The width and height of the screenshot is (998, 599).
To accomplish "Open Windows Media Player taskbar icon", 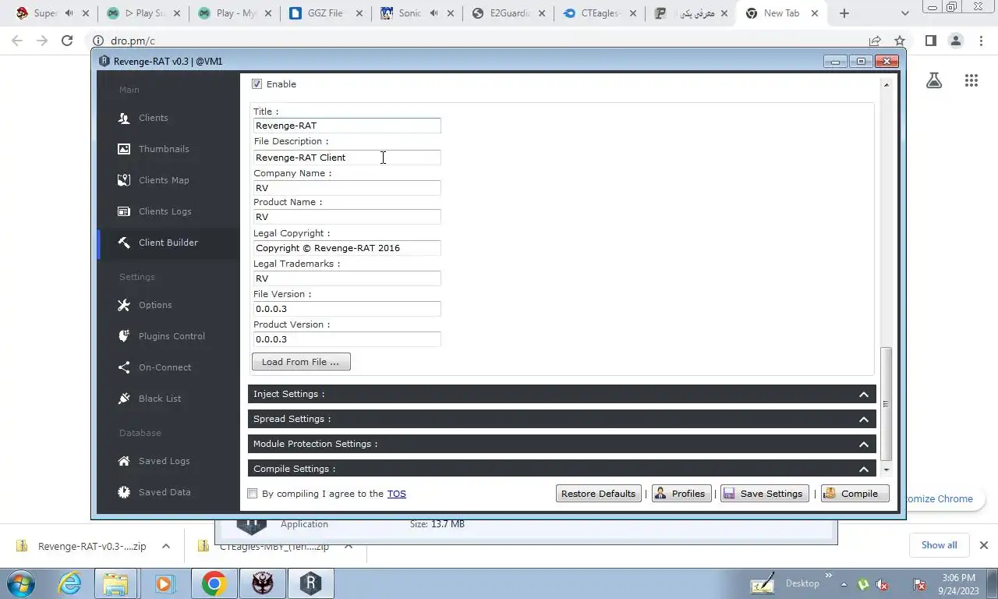I will point(164,583).
